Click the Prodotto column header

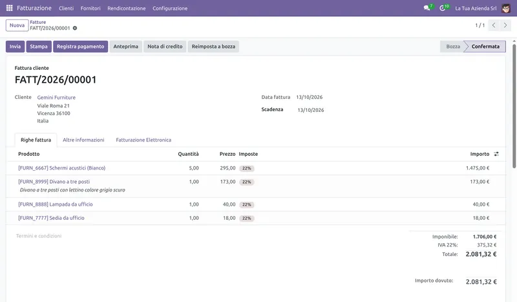pyautogui.click(x=28, y=154)
